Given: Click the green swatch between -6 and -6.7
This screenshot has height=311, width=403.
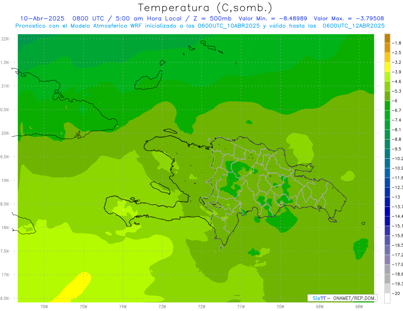Looking at the screenshot, I should [387, 106].
